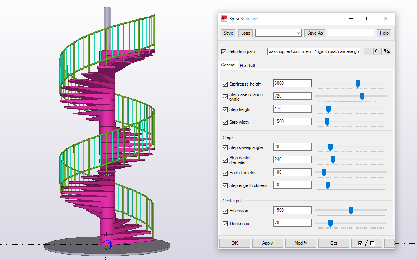The image size is (417, 260).
Task: Maximize the SpiralStaircase dialog
Action: tap(368, 18)
